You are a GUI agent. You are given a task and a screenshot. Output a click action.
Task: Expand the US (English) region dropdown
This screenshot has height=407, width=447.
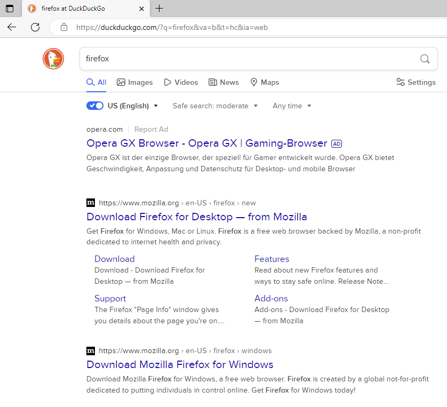pyautogui.click(x=133, y=106)
